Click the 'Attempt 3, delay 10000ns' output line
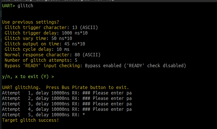The width and height of the screenshot is (217, 129). [x=67, y=104]
